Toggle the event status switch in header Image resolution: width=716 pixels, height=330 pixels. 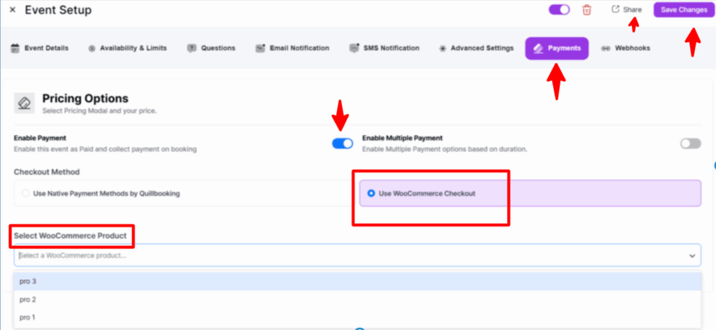[x=559, y=10]
